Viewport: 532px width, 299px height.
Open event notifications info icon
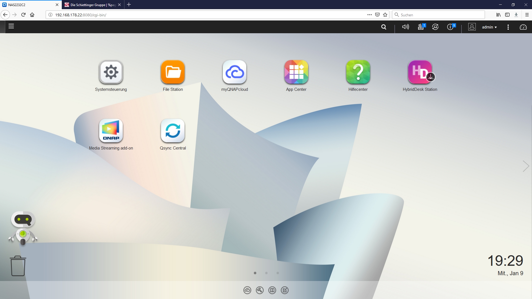[x=450, y=27]
